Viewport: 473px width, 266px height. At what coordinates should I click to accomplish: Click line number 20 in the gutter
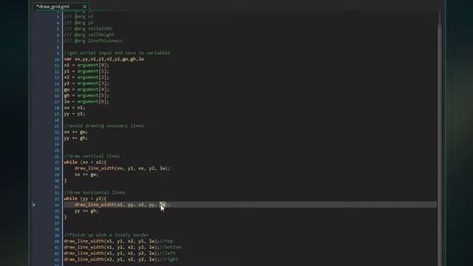(57, 120)
